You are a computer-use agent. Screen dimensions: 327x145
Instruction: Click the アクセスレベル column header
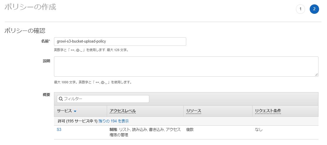point(123,111)
